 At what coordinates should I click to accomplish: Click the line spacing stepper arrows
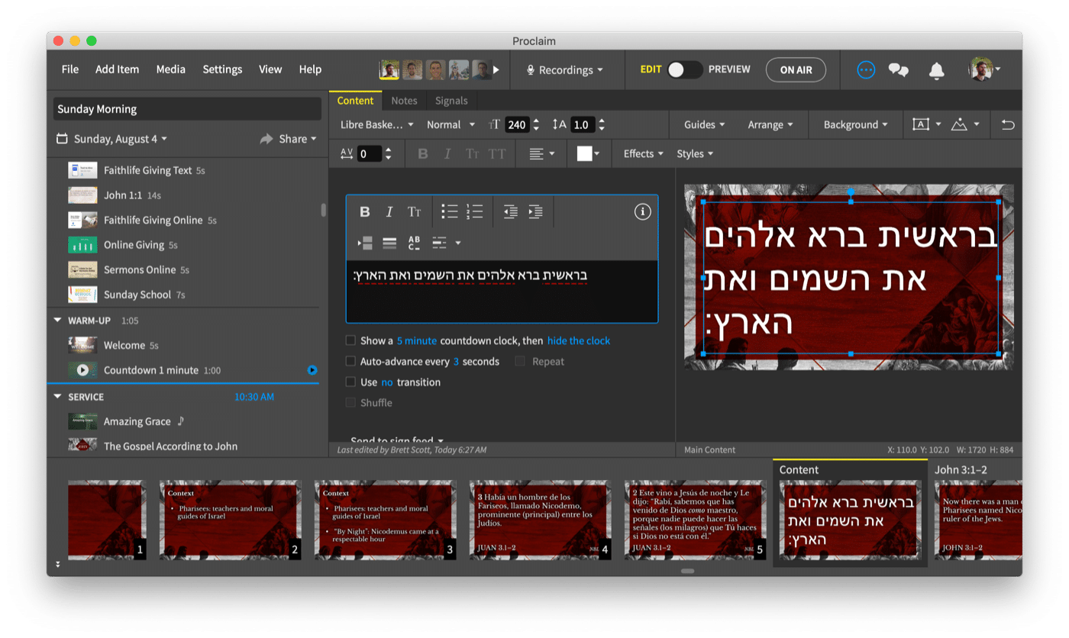(x=602, y=124)
